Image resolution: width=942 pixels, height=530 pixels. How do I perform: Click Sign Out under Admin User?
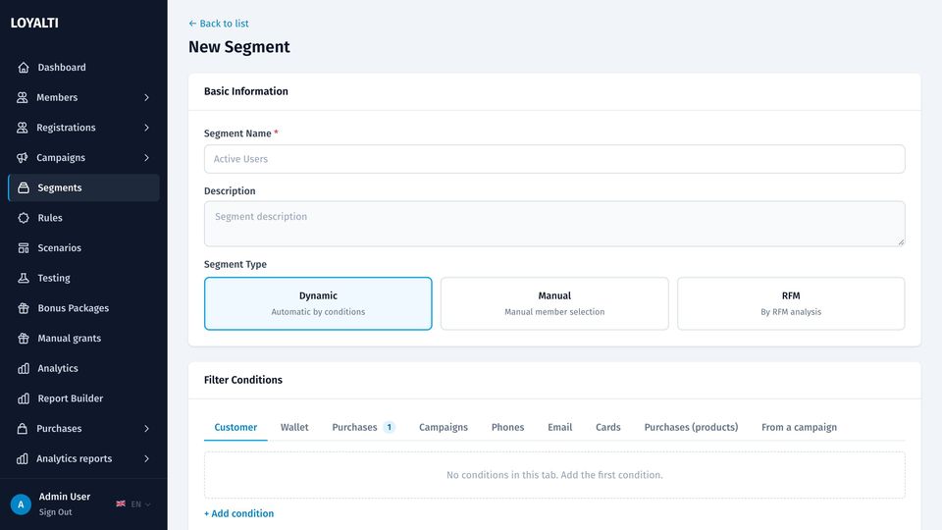click(x=55, y=512)
